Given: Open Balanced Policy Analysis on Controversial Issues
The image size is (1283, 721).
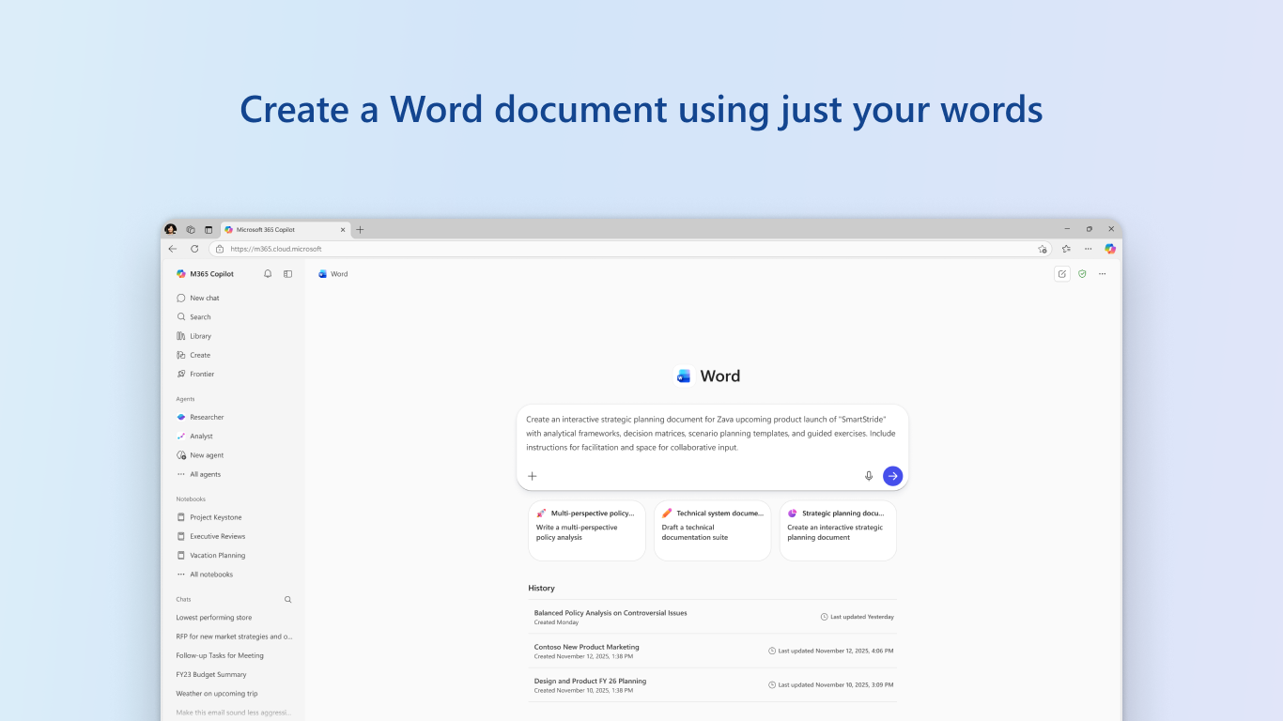Looking at the screenshot, I should (x=713, y=617).
